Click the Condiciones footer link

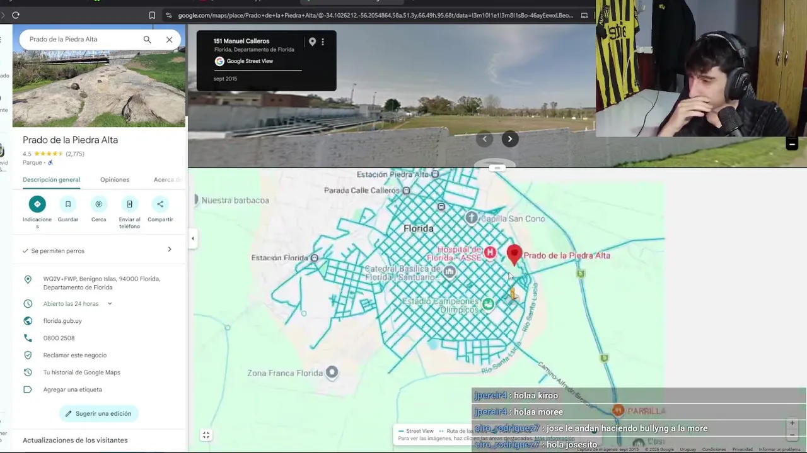[x=714, y=449]
